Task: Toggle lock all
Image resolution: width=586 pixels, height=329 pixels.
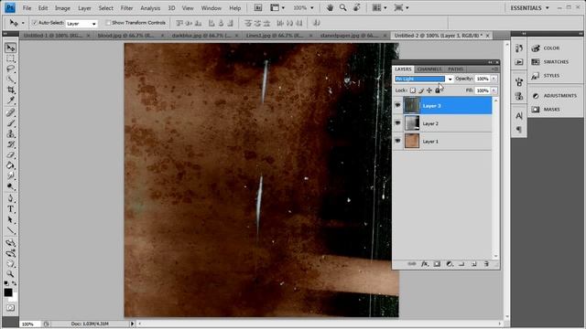Action: coord(438,90)
